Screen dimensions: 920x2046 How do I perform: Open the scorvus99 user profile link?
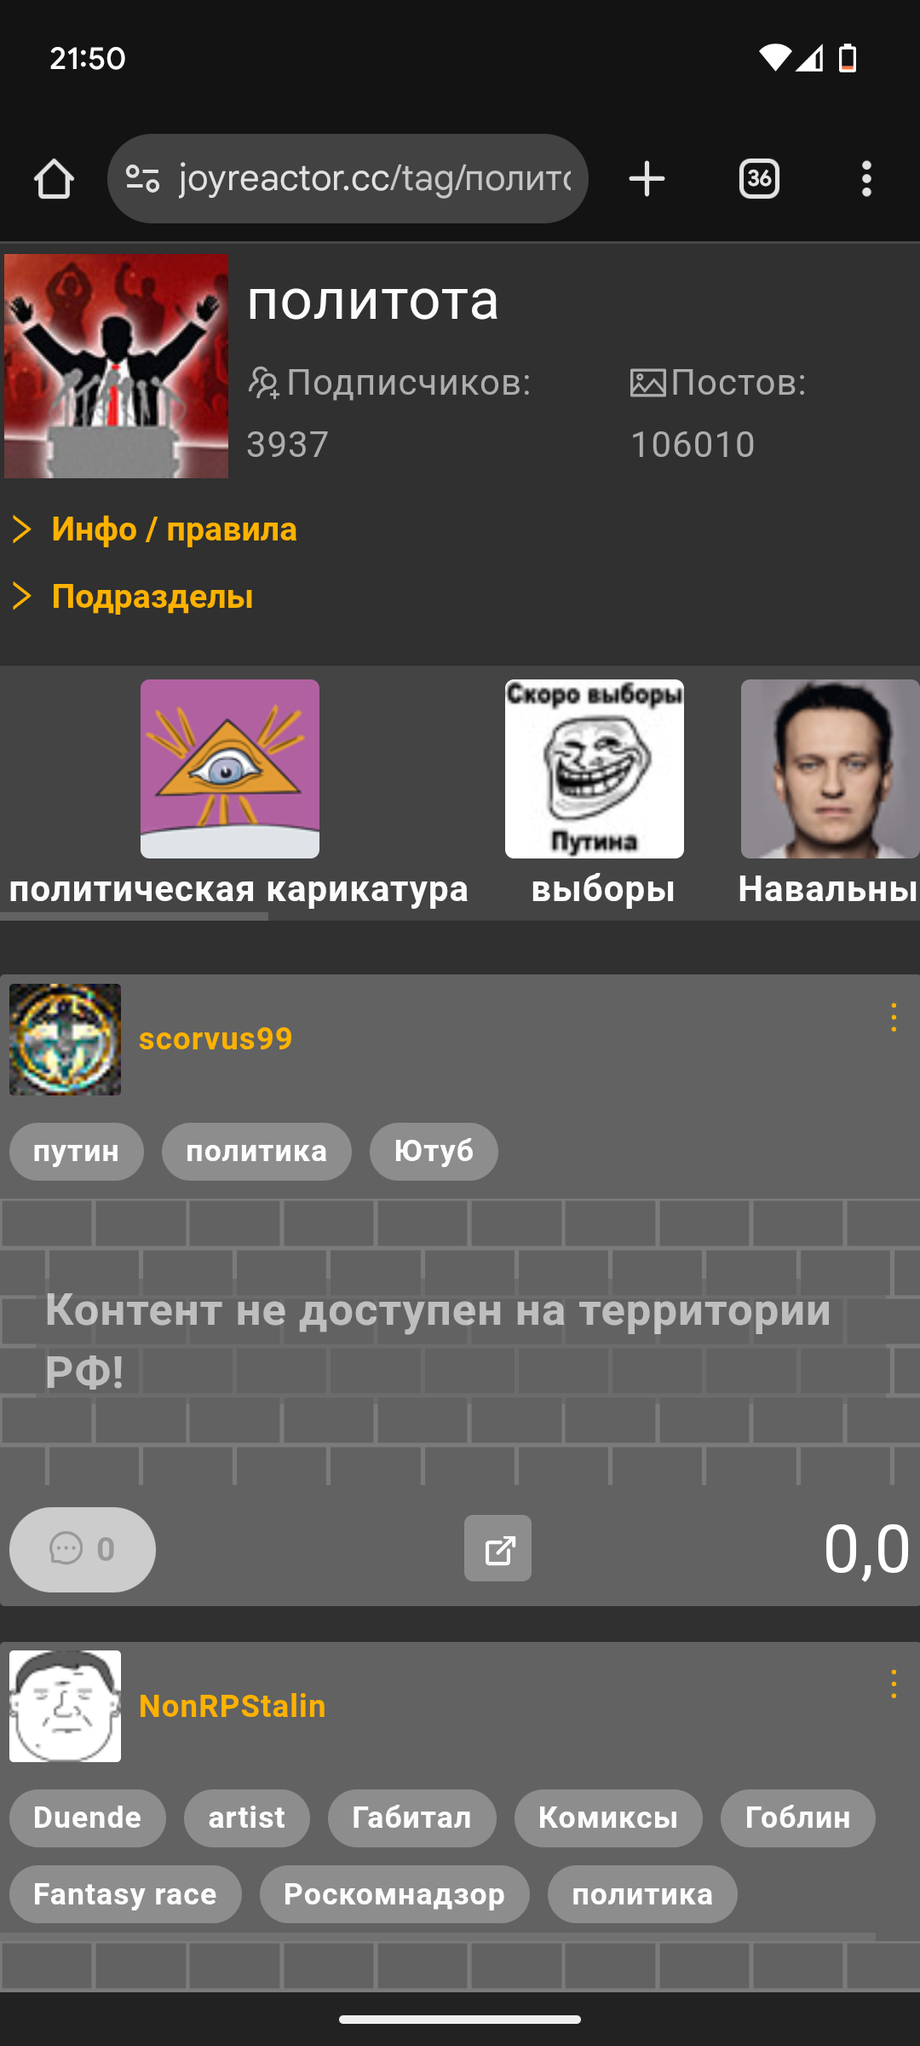point(216,1039)
